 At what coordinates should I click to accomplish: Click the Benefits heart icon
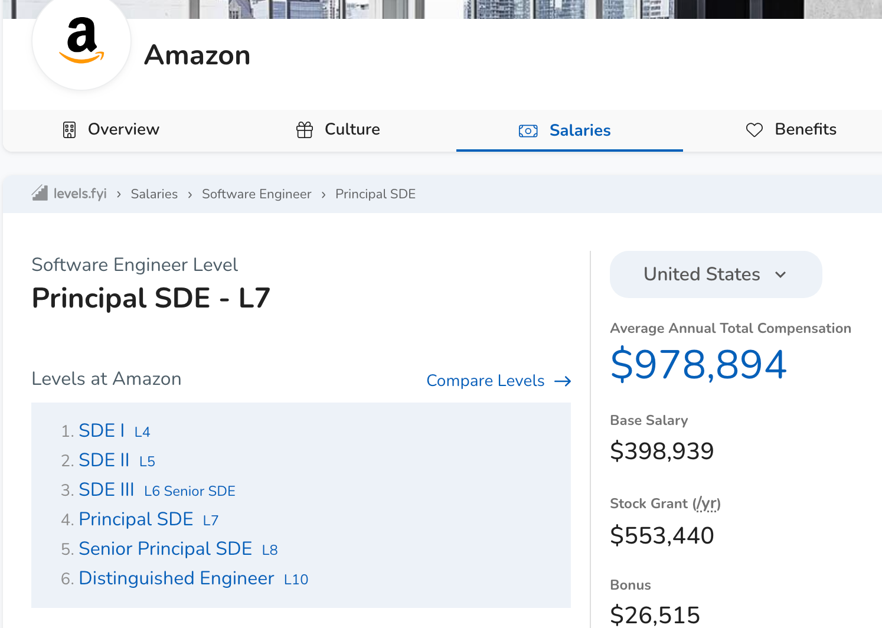coord(754,130)
